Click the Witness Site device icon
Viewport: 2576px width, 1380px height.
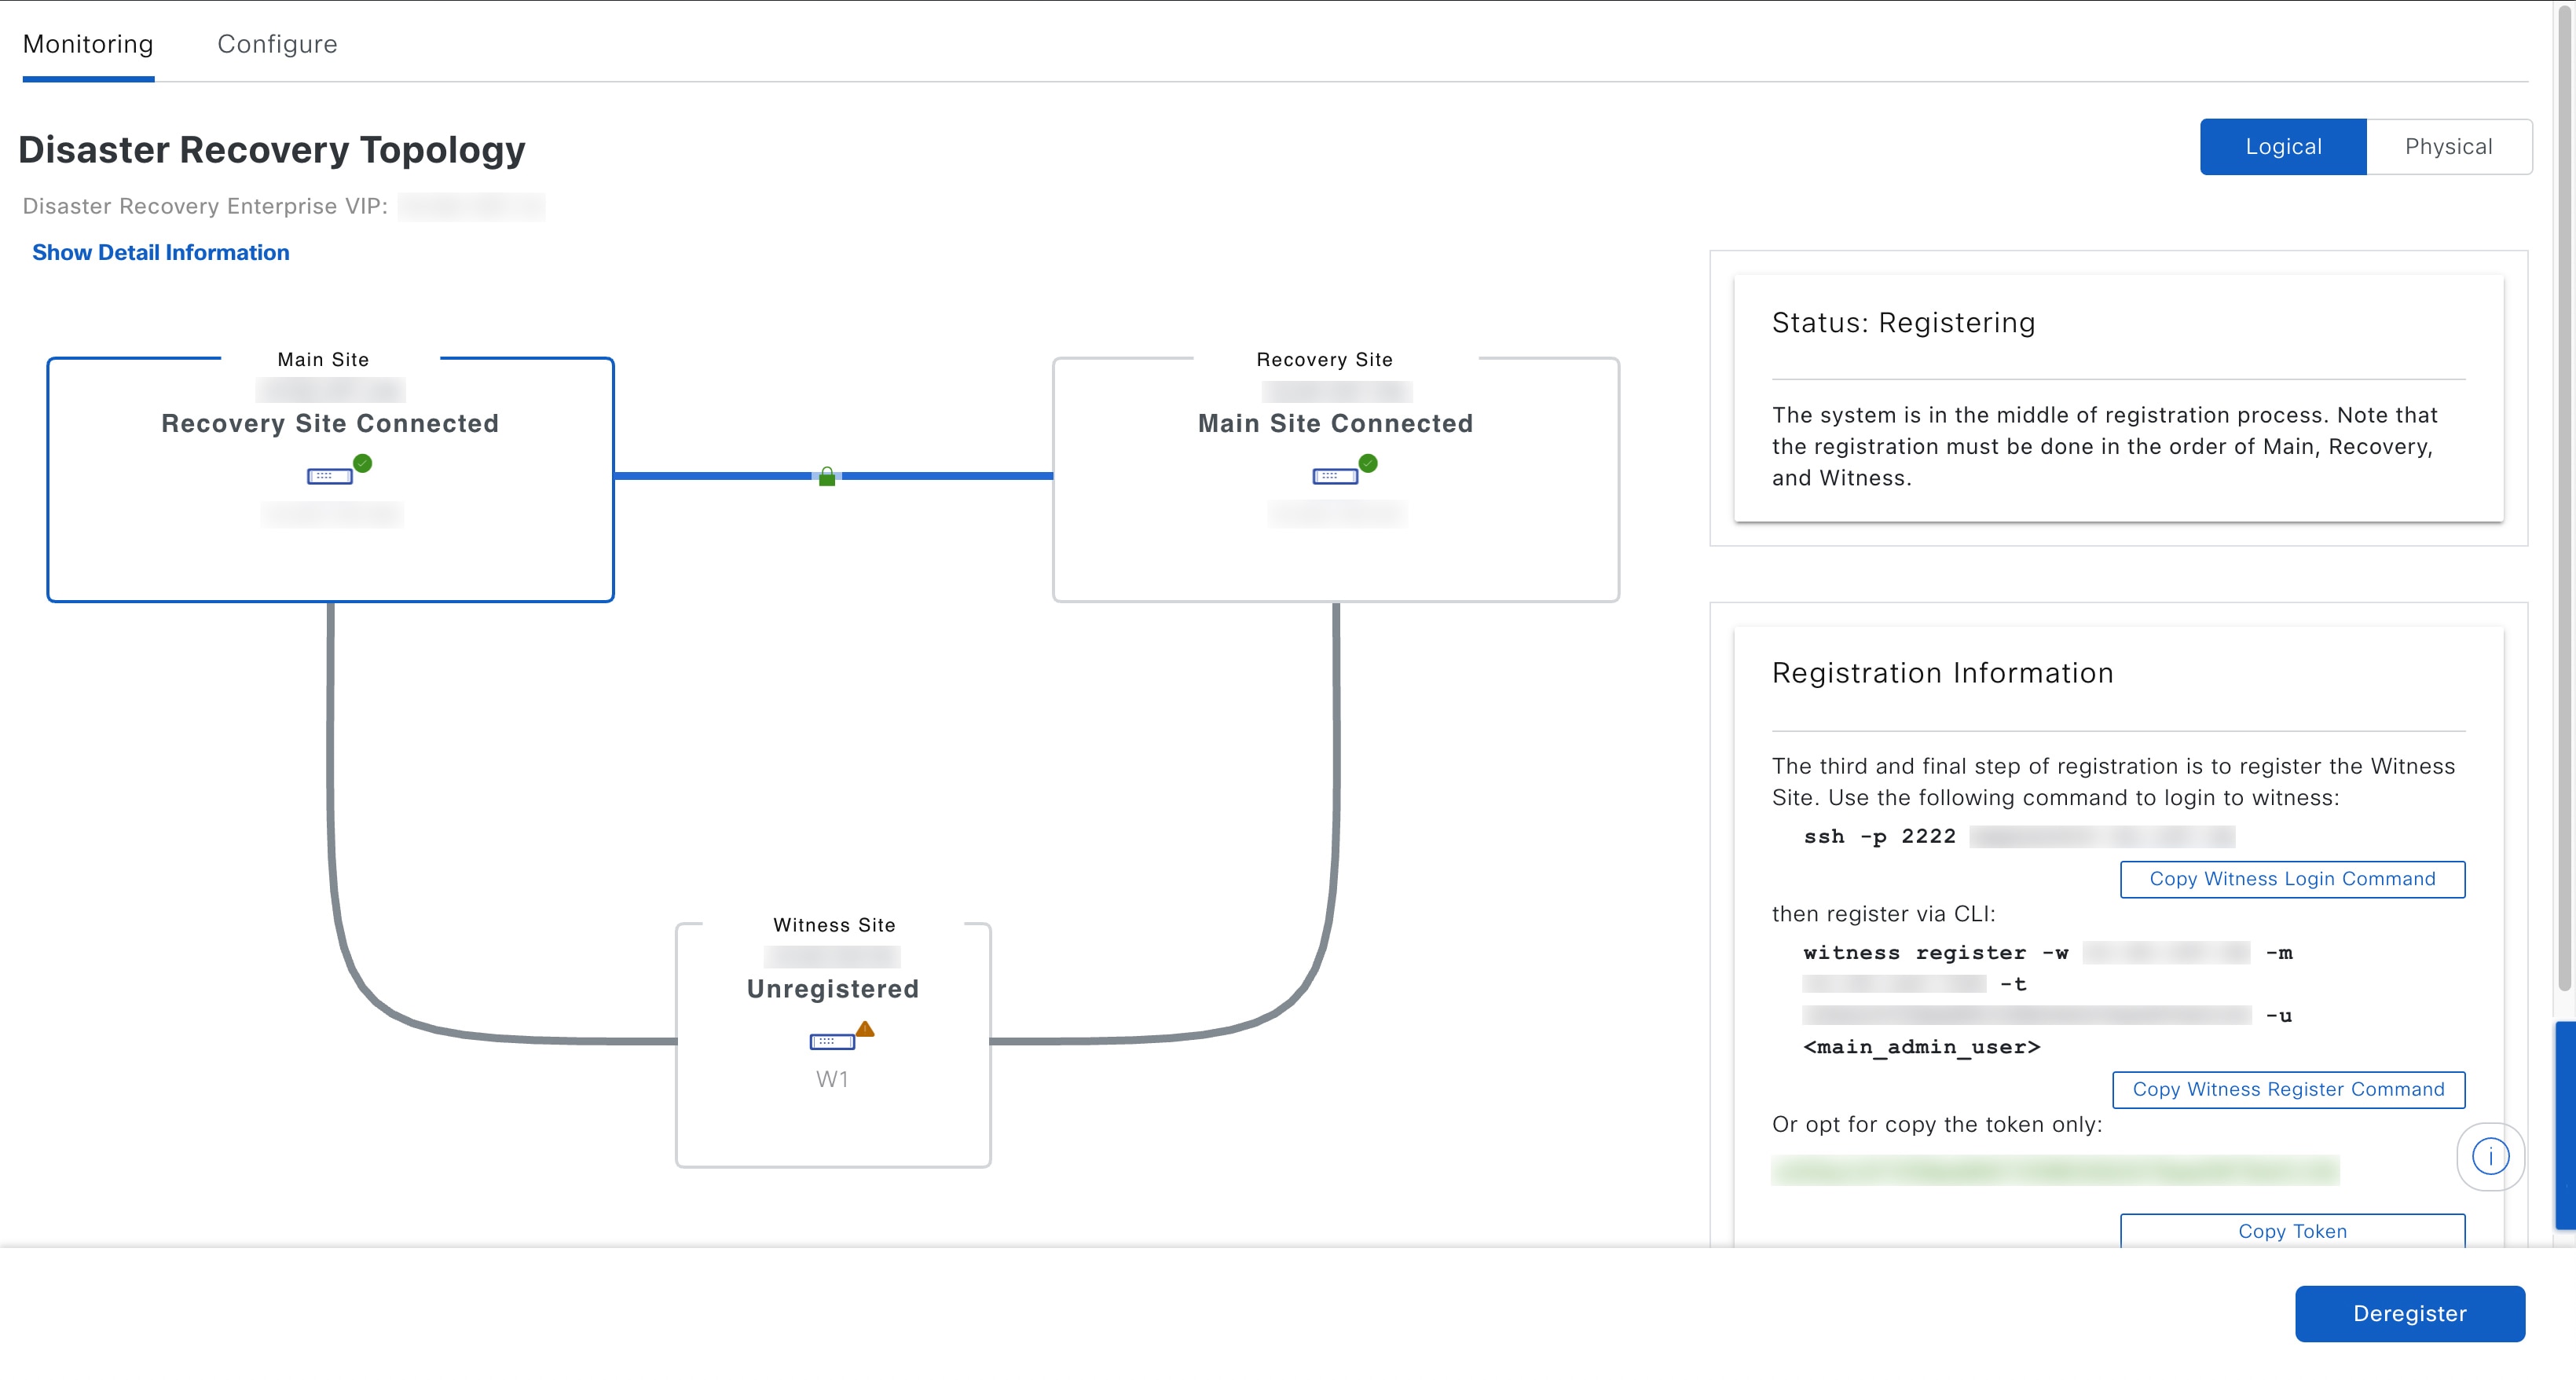(x=831, y=1042)
